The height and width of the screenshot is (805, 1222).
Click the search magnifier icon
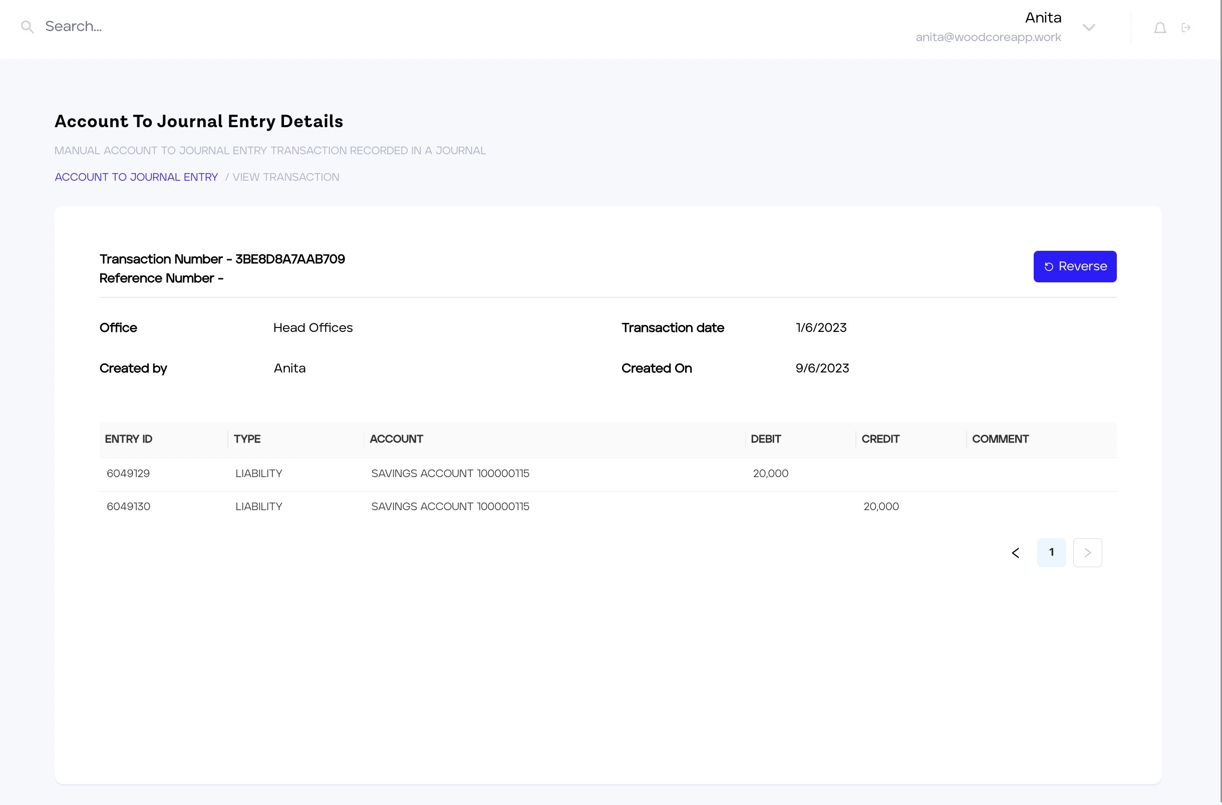[x=27, y=27]
